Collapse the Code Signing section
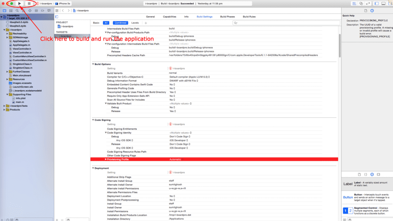Image resolution: width=393 pixels, height=221 pixels. click(x=93, y=120)
